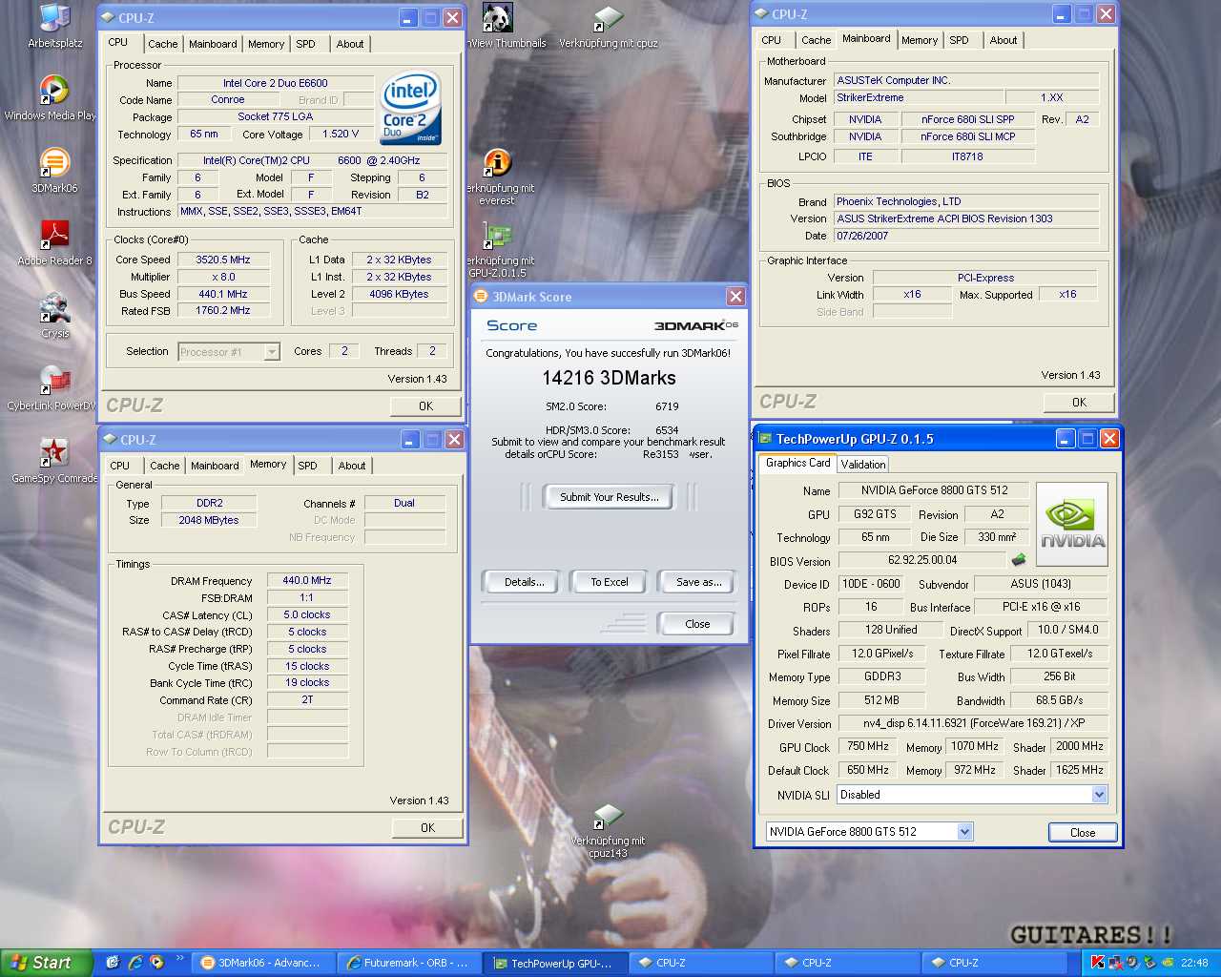Open the About tab in the top-left CPU-Z window
The height and width of the screenshot is (977, 1221).
(350, 44)
